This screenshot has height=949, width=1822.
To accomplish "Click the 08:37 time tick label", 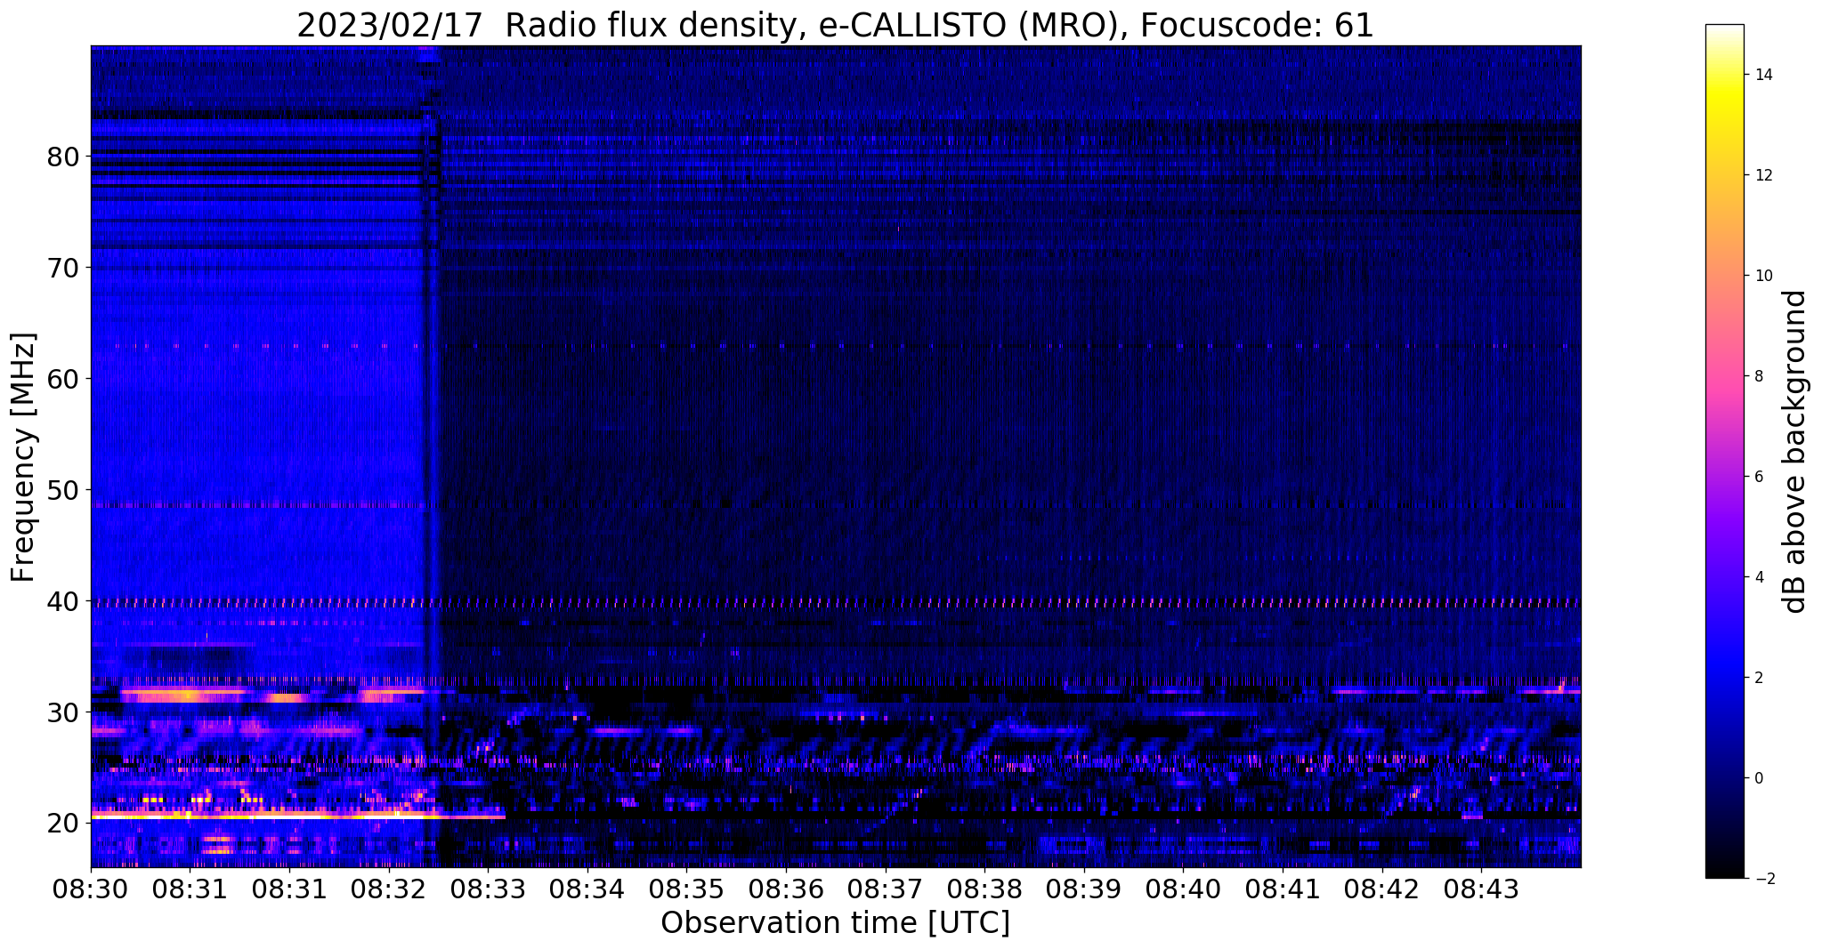I will pyautogui.click(x=885, y=889).
